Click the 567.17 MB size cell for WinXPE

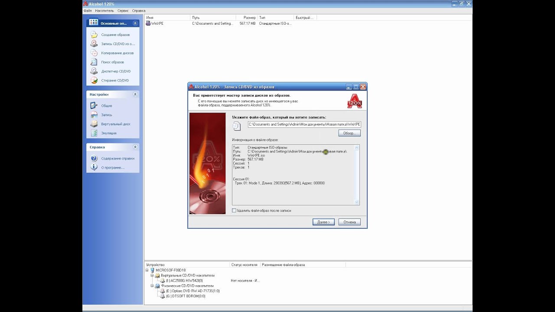pos(248,23)
